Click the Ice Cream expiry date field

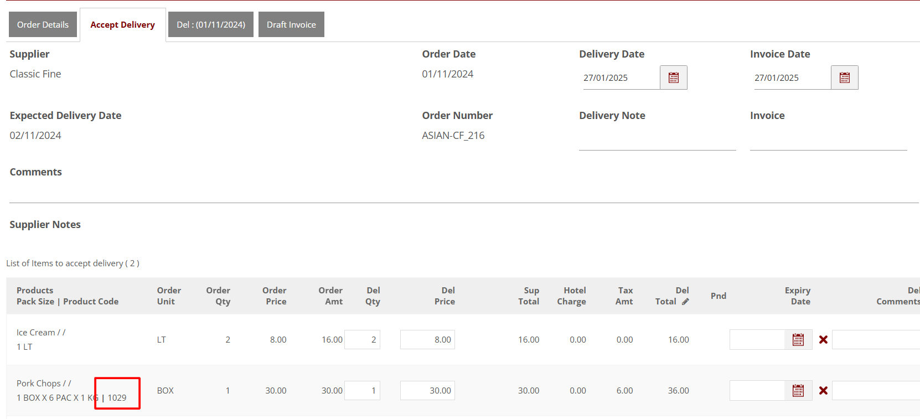coord(757,340)
